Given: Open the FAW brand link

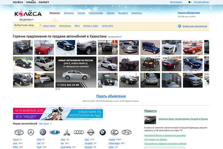Looking at the screenshot, I should click(39, 139).
